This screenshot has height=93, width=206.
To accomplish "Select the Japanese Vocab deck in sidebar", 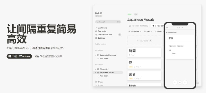I will [x=108, y=72].
